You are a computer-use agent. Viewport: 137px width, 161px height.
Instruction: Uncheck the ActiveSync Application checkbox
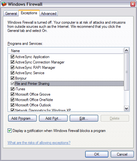click(12, 57)
